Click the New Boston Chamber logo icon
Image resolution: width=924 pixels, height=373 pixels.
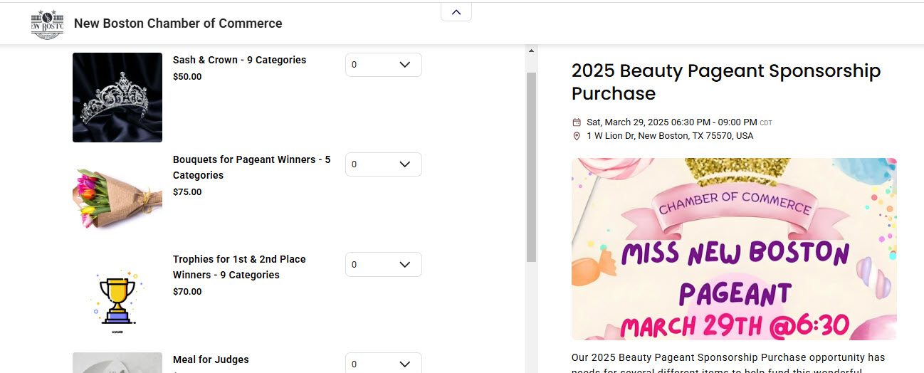48,24
